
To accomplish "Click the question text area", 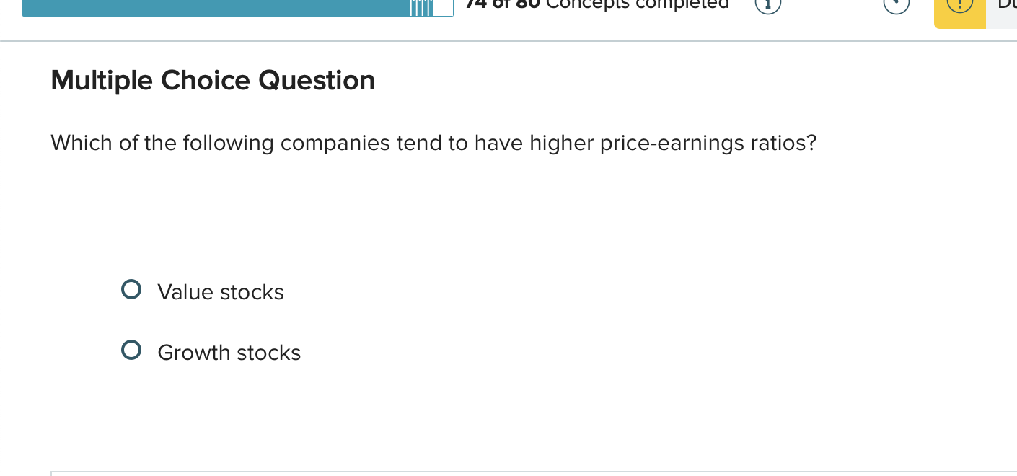I will (x=433, y=143).
